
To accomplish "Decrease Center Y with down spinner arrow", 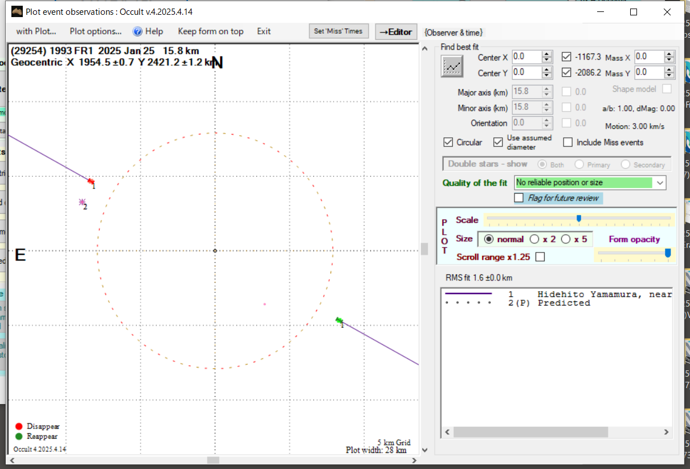I will [547, 76].
